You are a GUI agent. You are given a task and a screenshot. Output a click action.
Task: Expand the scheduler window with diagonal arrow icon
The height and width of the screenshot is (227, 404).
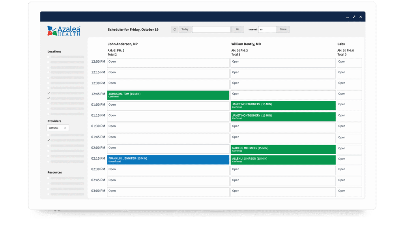click(x=354, y=17)
